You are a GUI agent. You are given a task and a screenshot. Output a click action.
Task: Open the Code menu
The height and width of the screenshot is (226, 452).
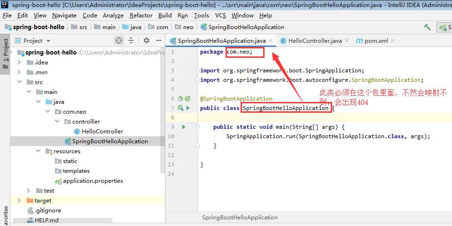[x=90, y=16]
